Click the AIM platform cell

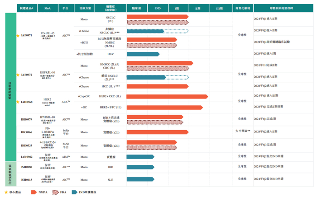pyautogui.click(x=66, y=157)
